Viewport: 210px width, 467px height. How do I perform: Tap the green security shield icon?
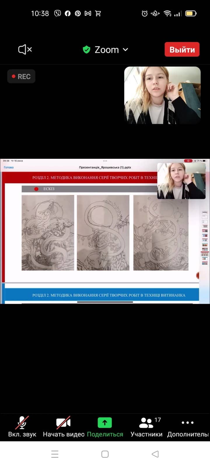(86, 50)
